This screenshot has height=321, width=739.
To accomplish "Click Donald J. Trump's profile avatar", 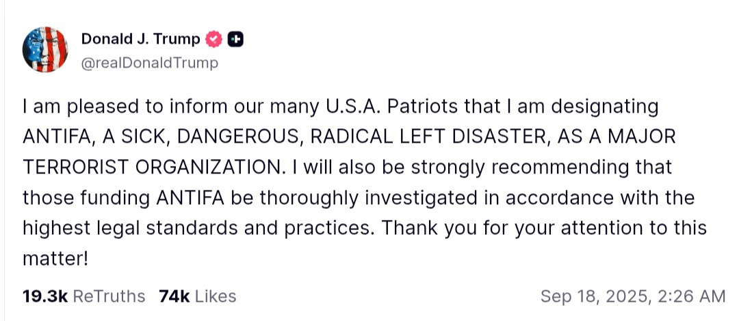I will [x=44, y=49].
